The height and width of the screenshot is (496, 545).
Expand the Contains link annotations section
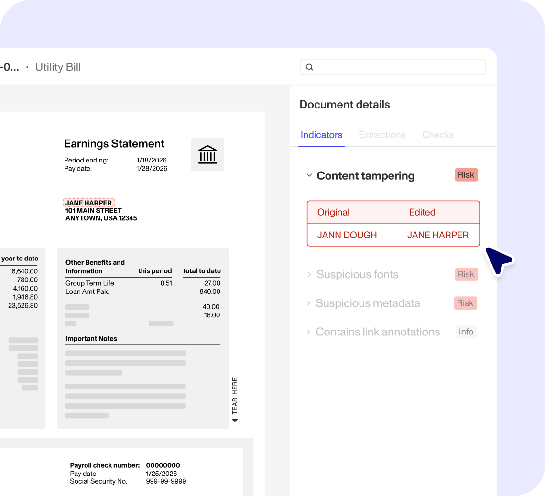click(309, 332)
